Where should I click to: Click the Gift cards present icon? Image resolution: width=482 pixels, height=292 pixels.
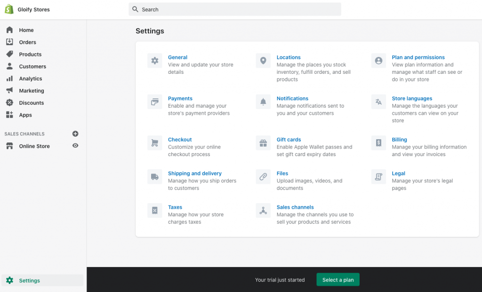pyautogui.click(x=263, y=143)
